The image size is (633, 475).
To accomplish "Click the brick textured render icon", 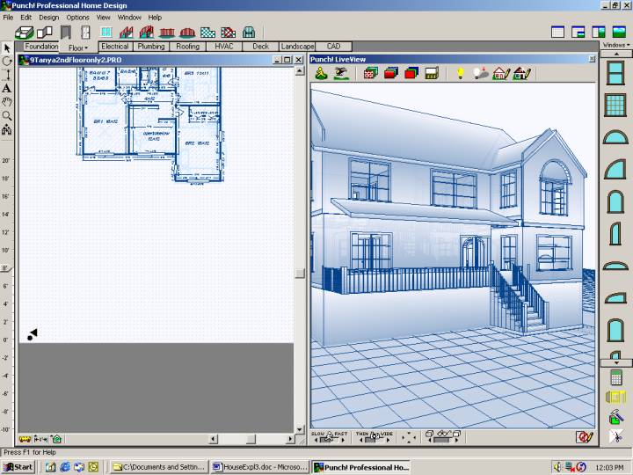I will click(370, 74).
